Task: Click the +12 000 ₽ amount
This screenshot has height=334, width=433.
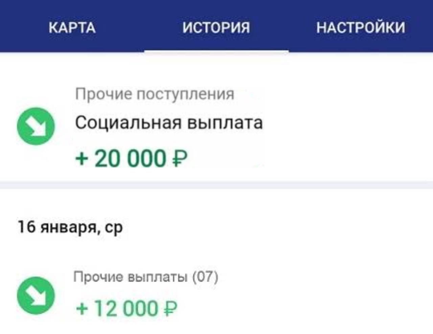Action: pyautogui.click(x=126, y=308)
